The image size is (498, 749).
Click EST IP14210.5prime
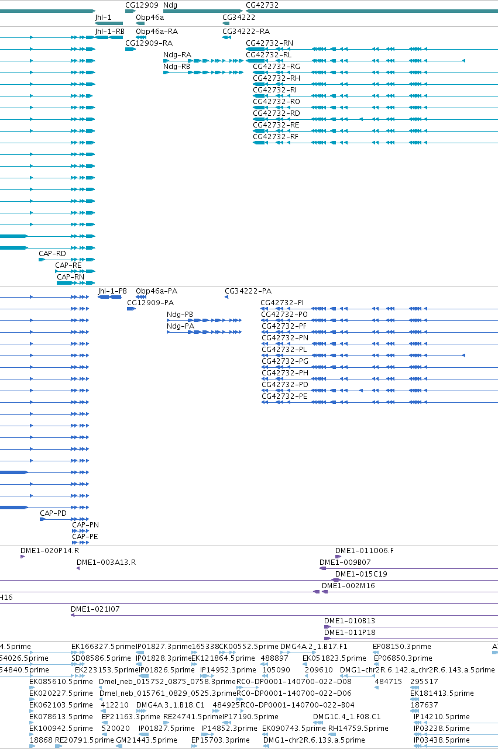coord(442,717)
